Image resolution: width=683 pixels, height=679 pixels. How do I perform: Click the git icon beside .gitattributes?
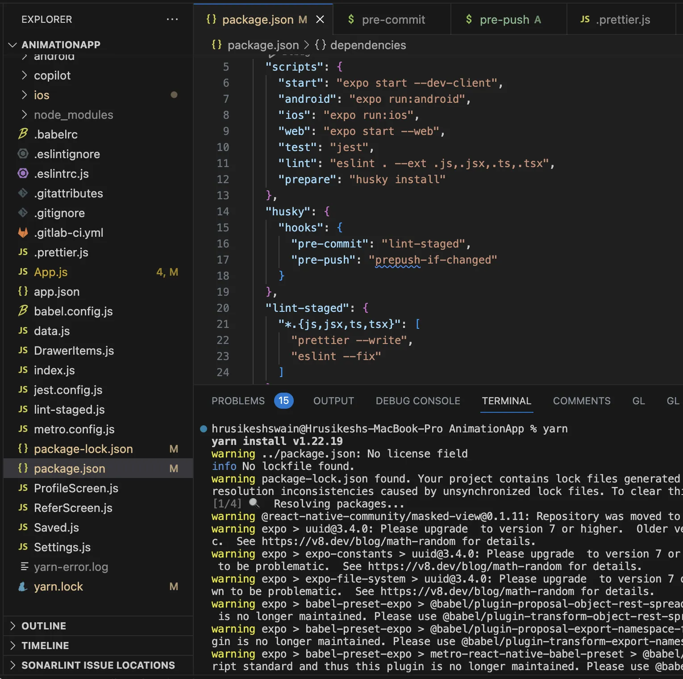coord(23,193)
